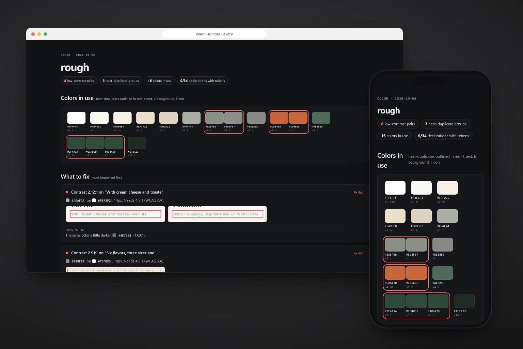Select the #FFFFFF swatch on the phone screen

tap(395, 188)
